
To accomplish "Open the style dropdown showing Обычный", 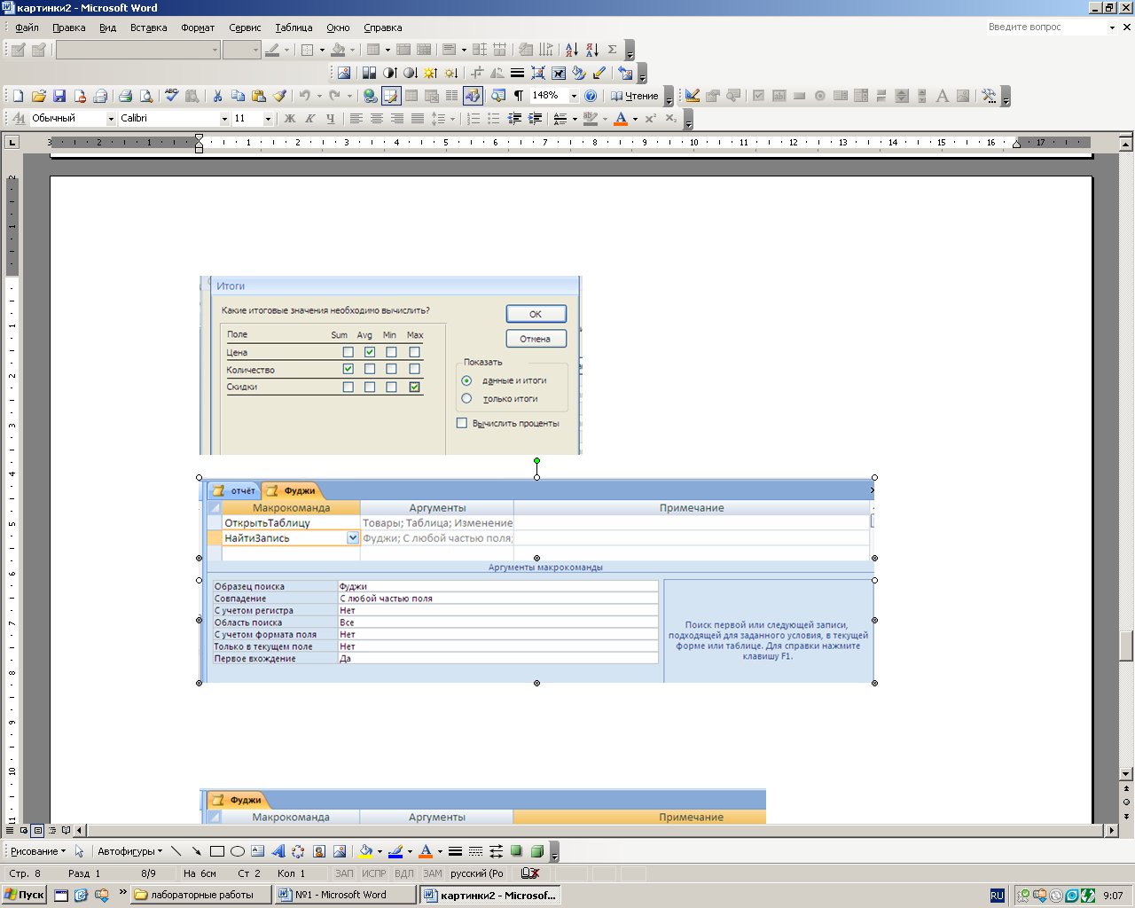I will pos(111,118).
